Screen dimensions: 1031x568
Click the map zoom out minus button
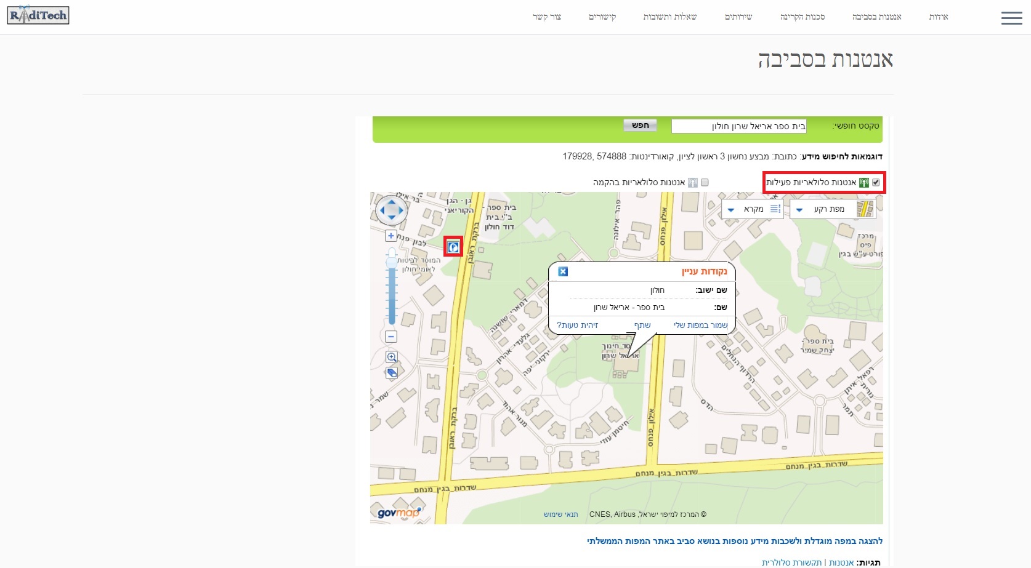(x=391, y=337)
